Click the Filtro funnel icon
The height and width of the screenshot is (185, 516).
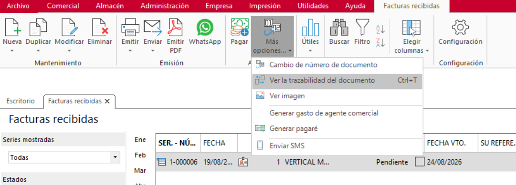362,27
